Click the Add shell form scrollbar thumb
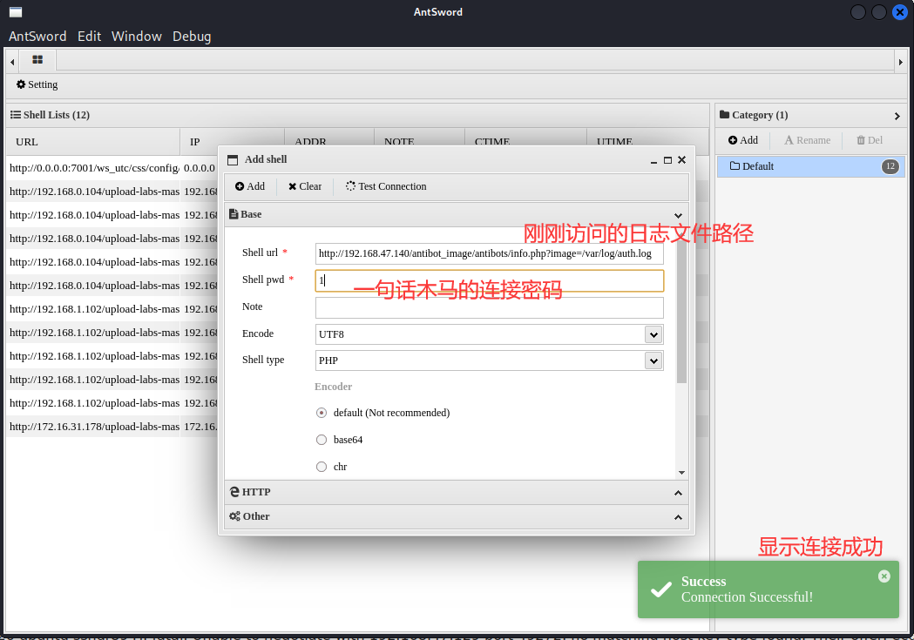This screenshot has height=640, width=914. (681, 310)
